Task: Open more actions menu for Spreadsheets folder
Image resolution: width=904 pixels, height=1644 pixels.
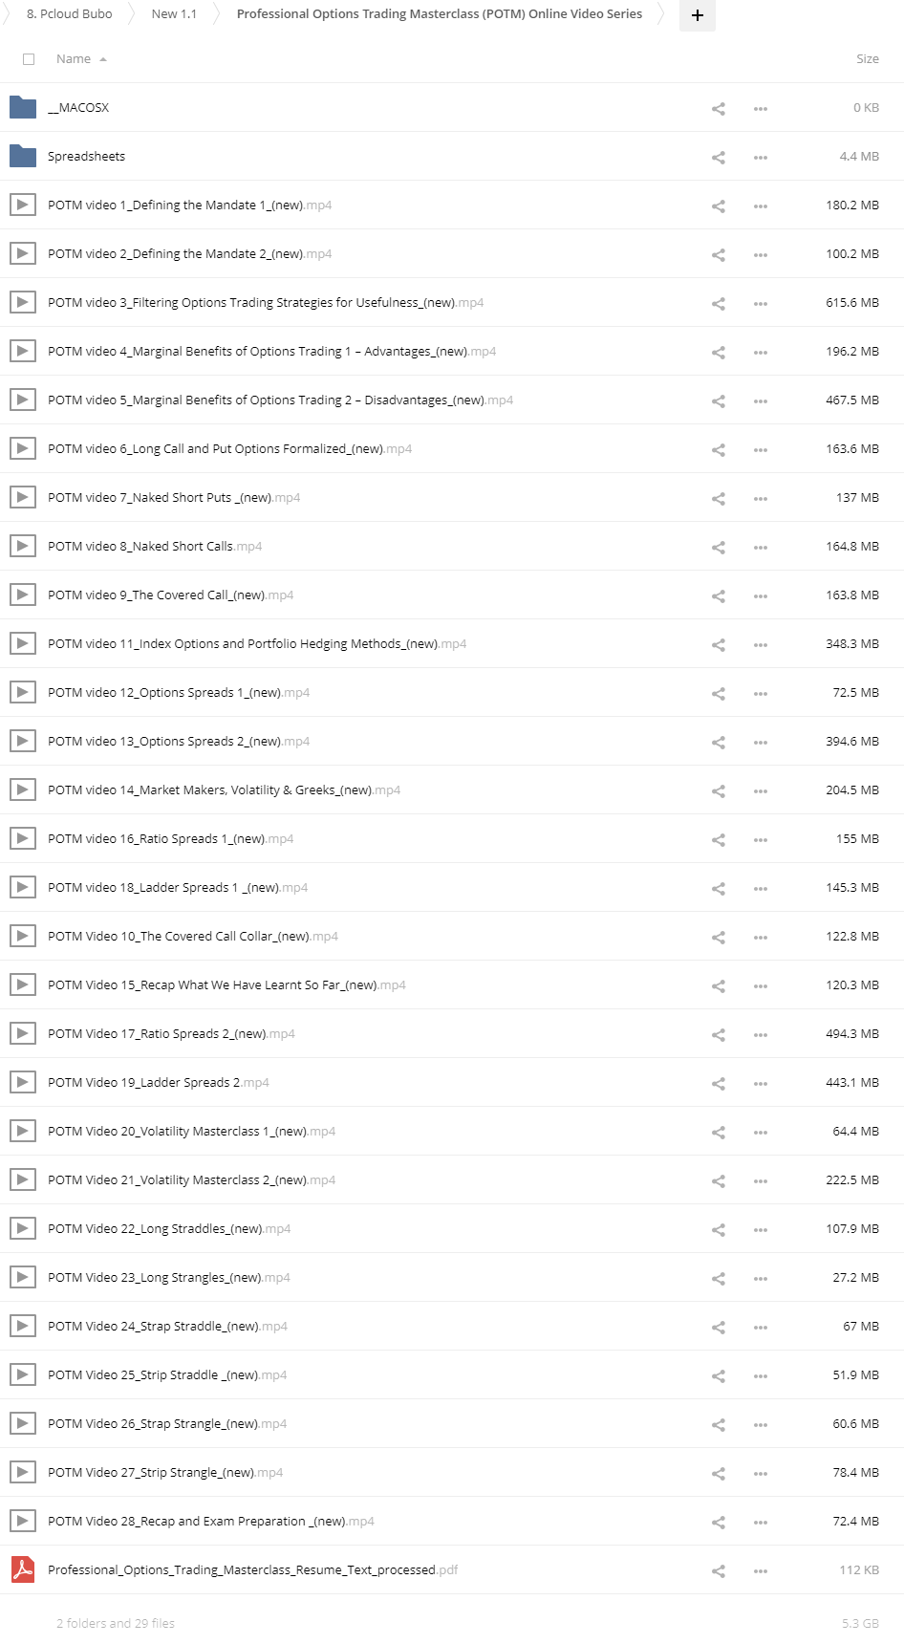Action: (760, 158)
